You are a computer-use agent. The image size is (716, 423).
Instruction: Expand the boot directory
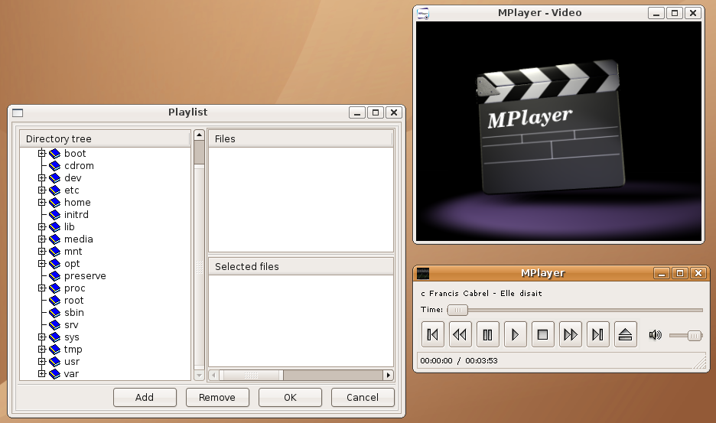41,153
